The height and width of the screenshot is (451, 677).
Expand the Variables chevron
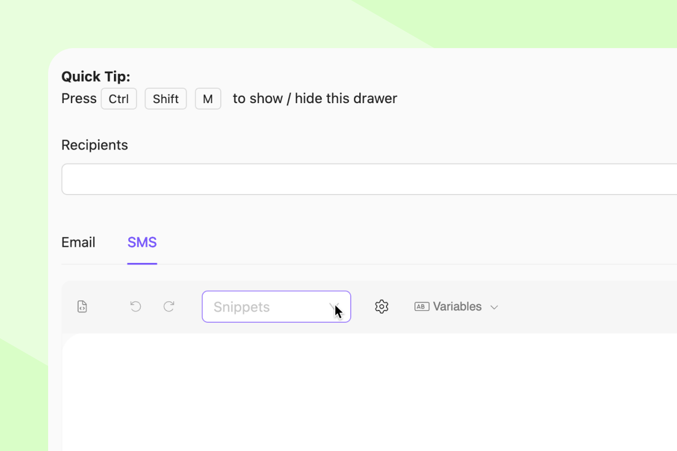click(494, 307)
